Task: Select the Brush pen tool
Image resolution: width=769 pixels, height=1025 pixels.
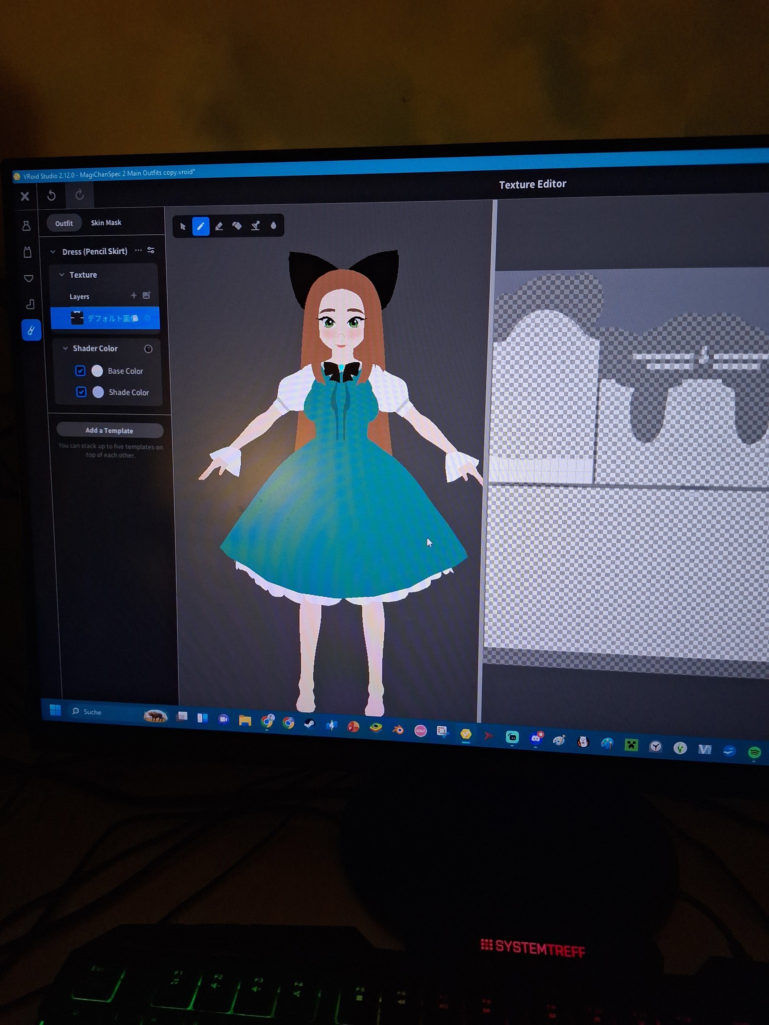Action: pos(201,226)
